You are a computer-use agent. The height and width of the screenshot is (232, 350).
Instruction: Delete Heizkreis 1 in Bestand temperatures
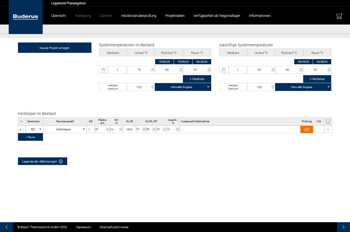click(x=103, y=70)
